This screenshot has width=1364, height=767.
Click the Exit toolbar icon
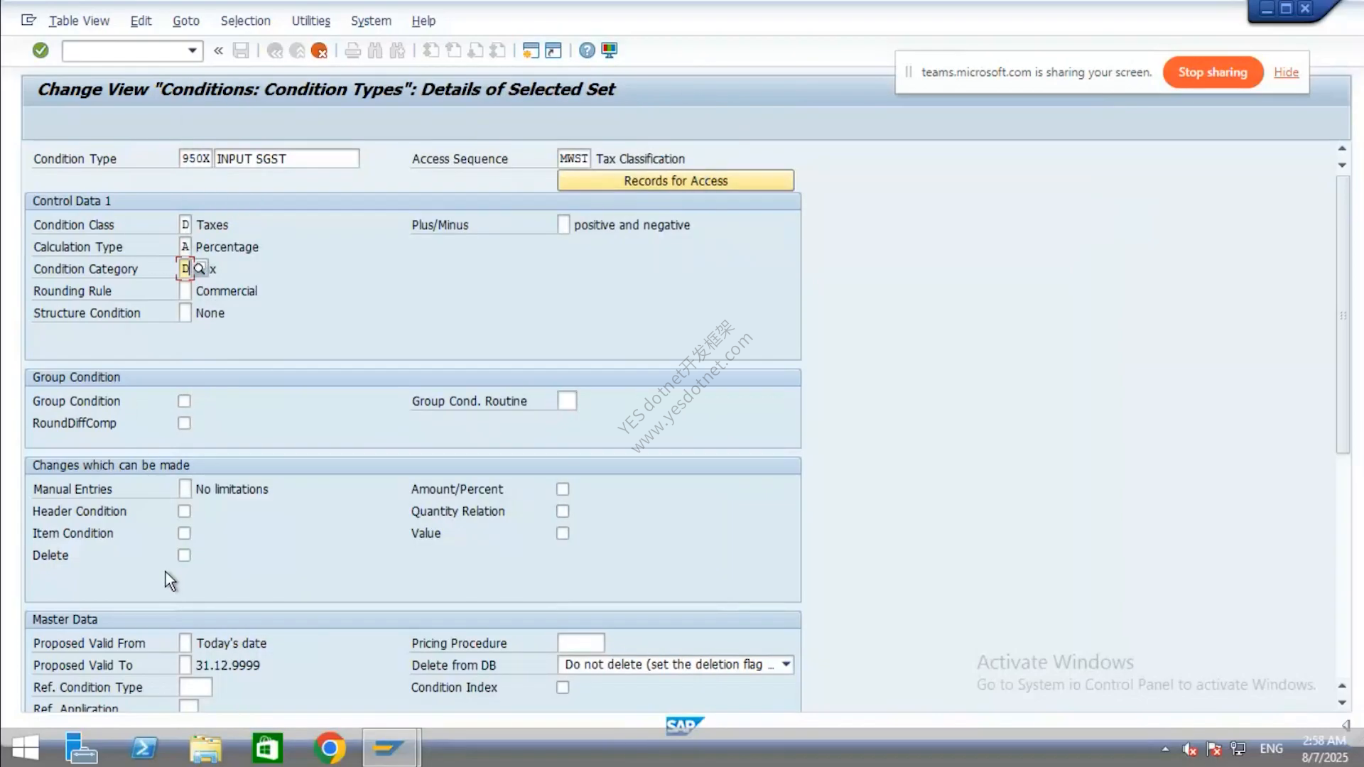pos(297,50)
